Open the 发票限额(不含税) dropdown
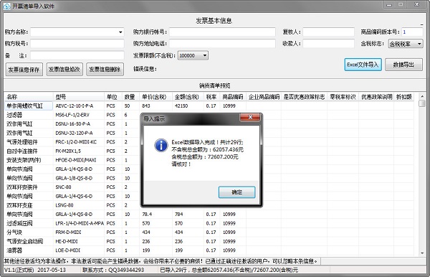The image size is (430, 277). 204,55
